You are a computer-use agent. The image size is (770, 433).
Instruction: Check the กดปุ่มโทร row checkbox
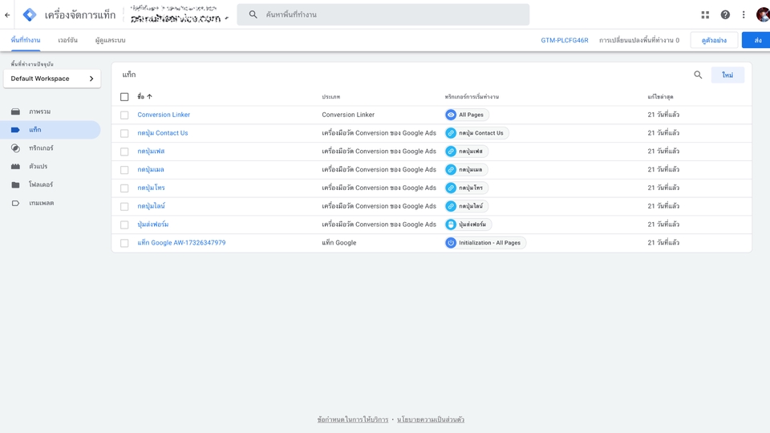[x=124, y=188]
